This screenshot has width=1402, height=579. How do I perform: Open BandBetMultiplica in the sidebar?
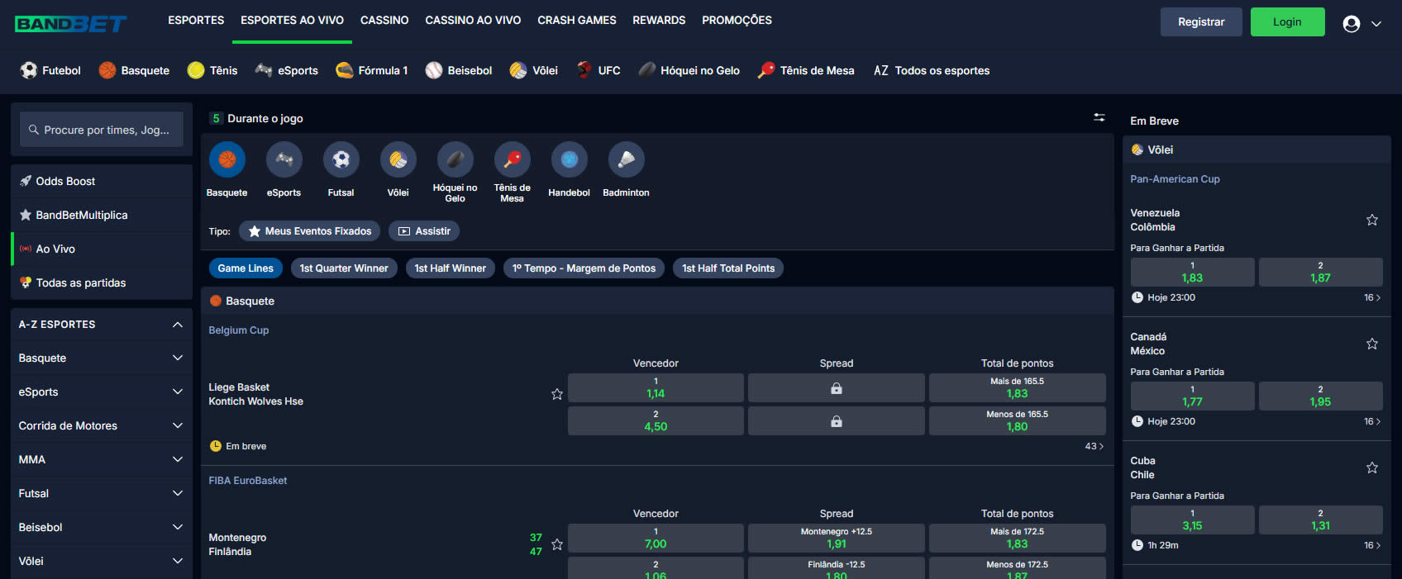(x=102, y=215)
